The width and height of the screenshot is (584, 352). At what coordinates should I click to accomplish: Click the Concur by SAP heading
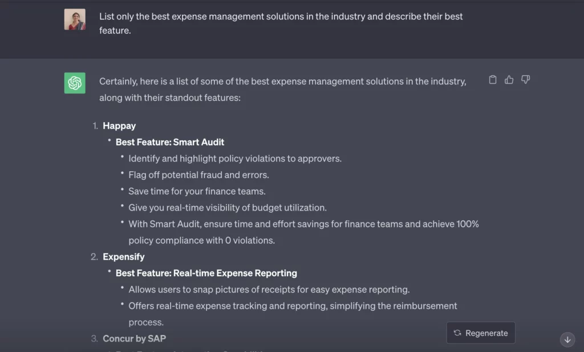pyautogui.click(x=135, y=338)
